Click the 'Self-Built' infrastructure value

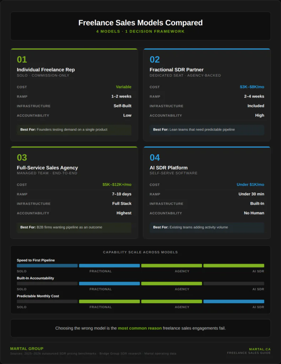pyautogui.click(x=122, y=106)
